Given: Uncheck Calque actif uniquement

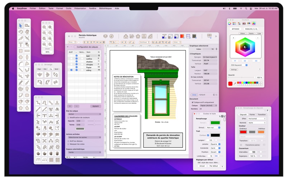Looking at the screenshot, I should click(x=193, y=102).
